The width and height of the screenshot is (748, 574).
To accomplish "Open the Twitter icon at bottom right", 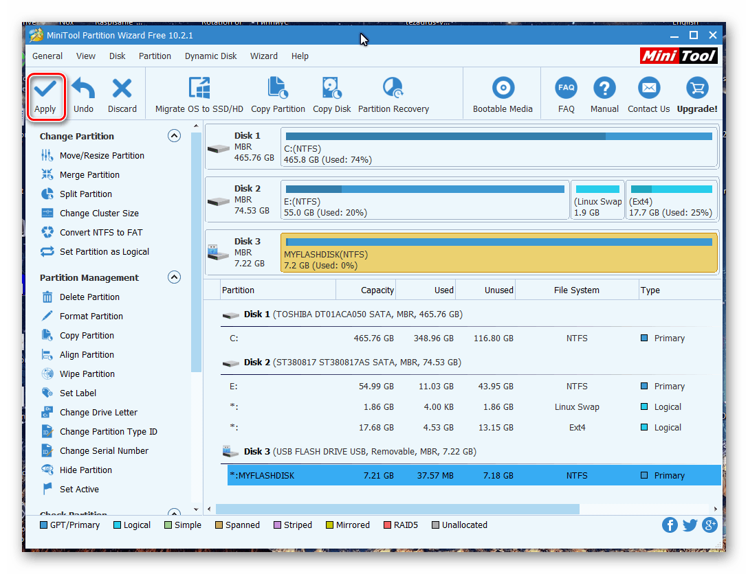I will (690, 525).
